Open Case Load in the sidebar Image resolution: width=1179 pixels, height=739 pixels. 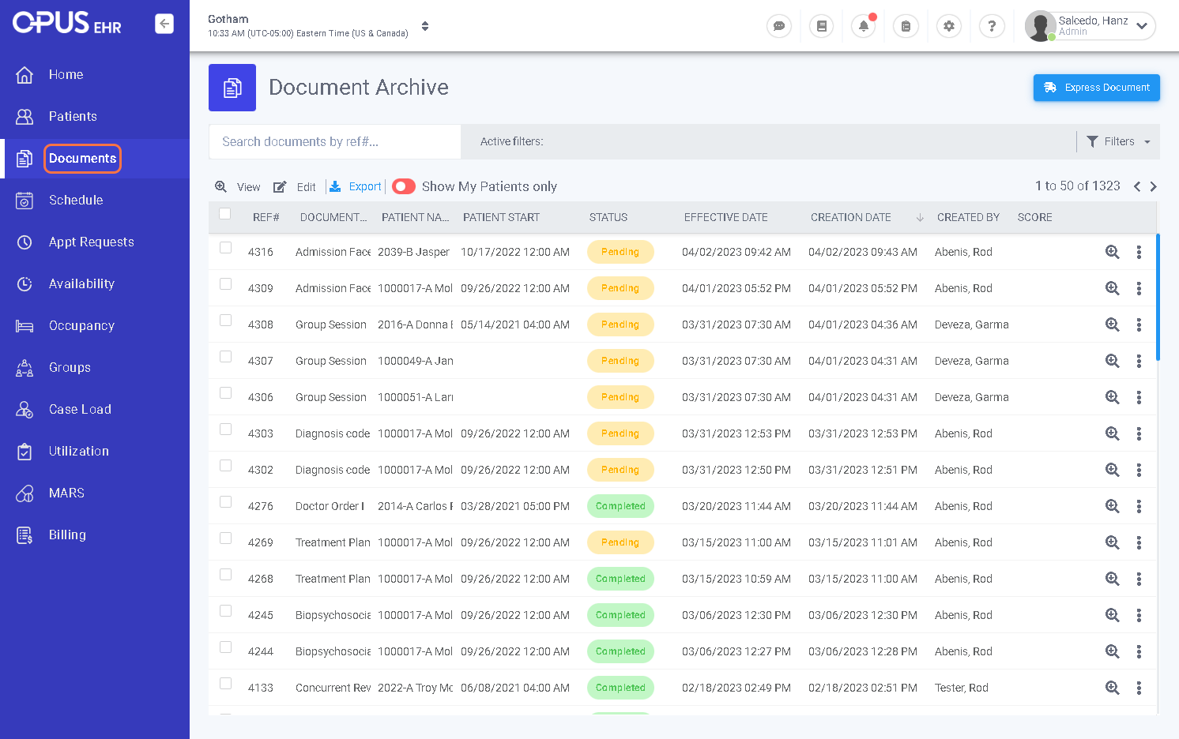pyautogui.click(x=80, y=409)
